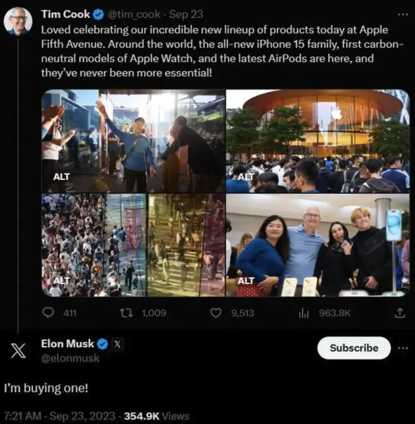The image size is (415, 424).
Task: Click the share upload icon
Action: [400, 313]
